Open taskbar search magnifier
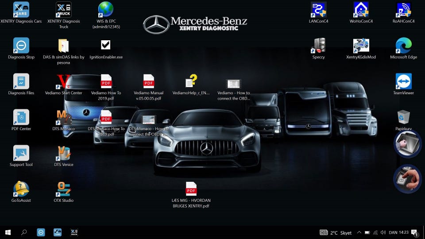The height and width of the screenshot is (239, 425). (24, 232)
